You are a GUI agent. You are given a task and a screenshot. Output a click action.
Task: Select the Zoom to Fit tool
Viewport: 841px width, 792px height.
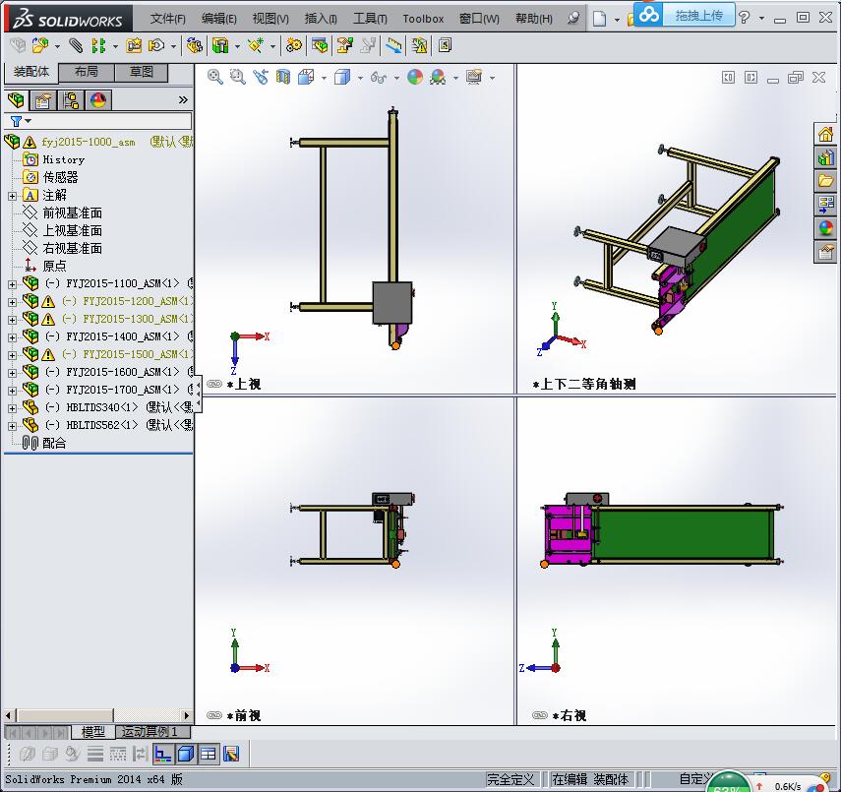[x=213, y=77]
